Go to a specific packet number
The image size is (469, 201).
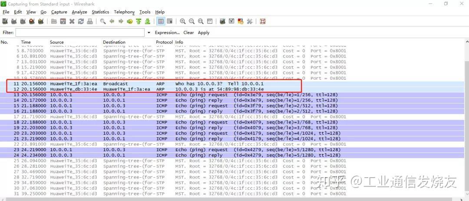129,22
